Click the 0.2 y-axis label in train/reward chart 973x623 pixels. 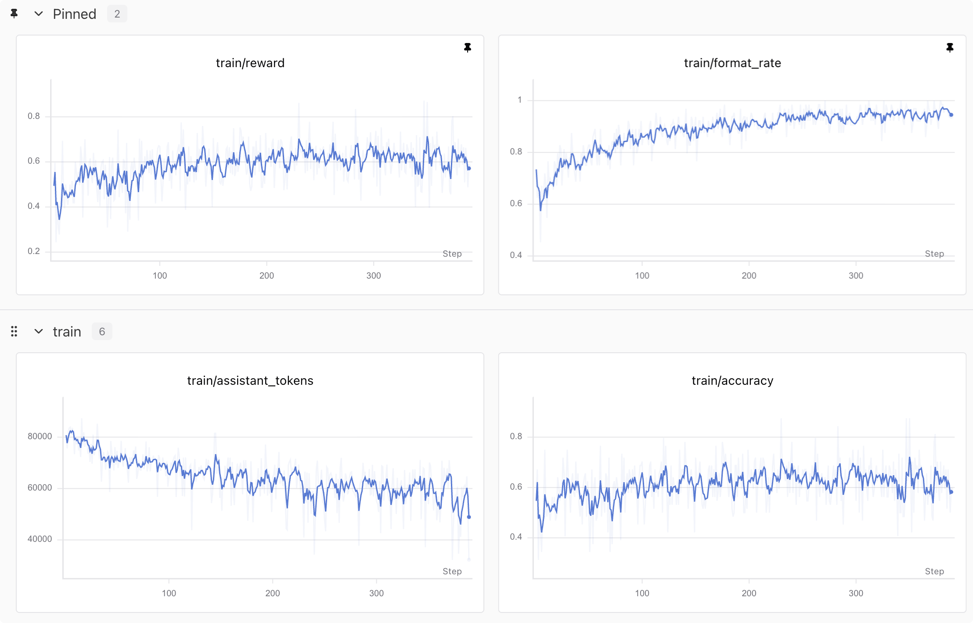point(34,251)
